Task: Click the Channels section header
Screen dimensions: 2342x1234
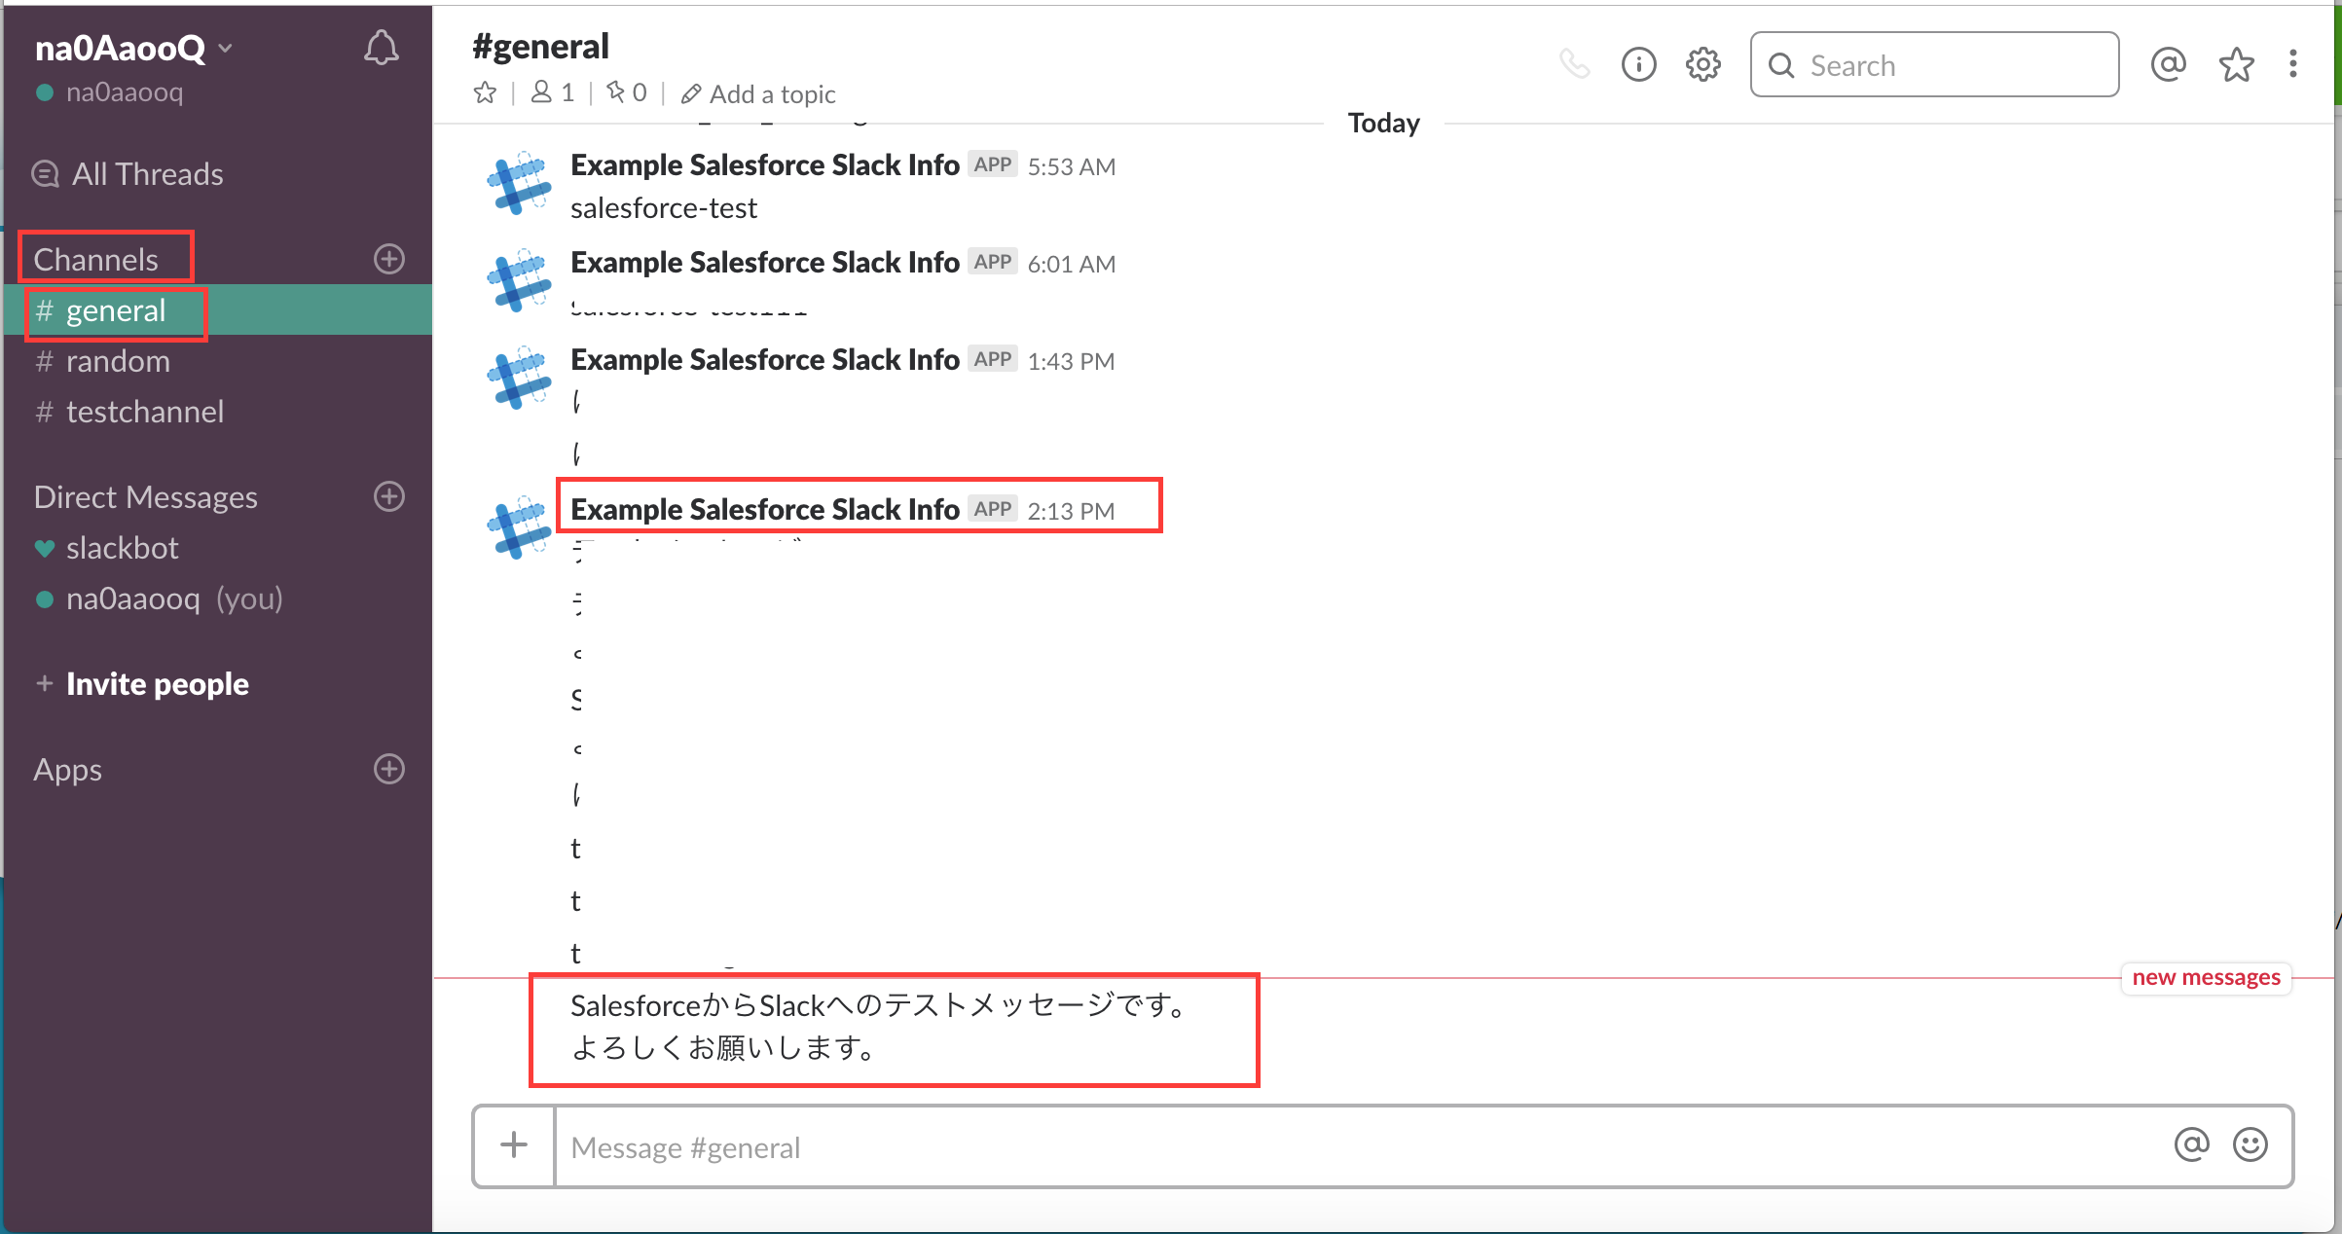Action: pos(95,259)
